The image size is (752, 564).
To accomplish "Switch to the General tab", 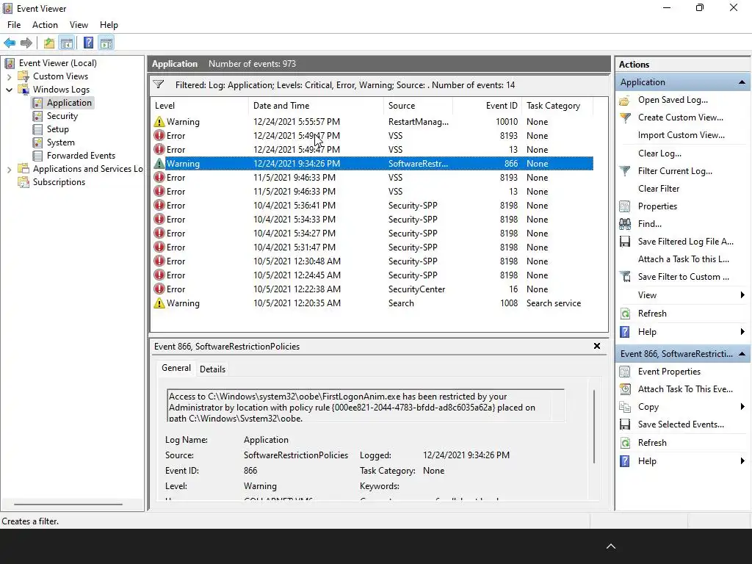I will tap(176, 369).
